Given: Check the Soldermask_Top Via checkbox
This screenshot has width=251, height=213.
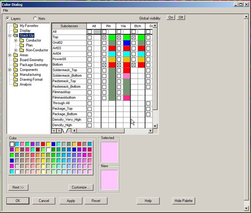Looking at the screenshot, I should pos(119,70).
